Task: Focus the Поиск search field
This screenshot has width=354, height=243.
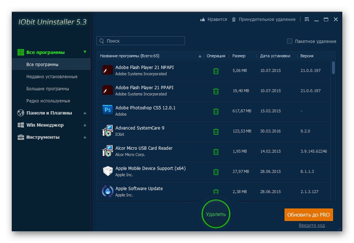Action: click(140, 41)
